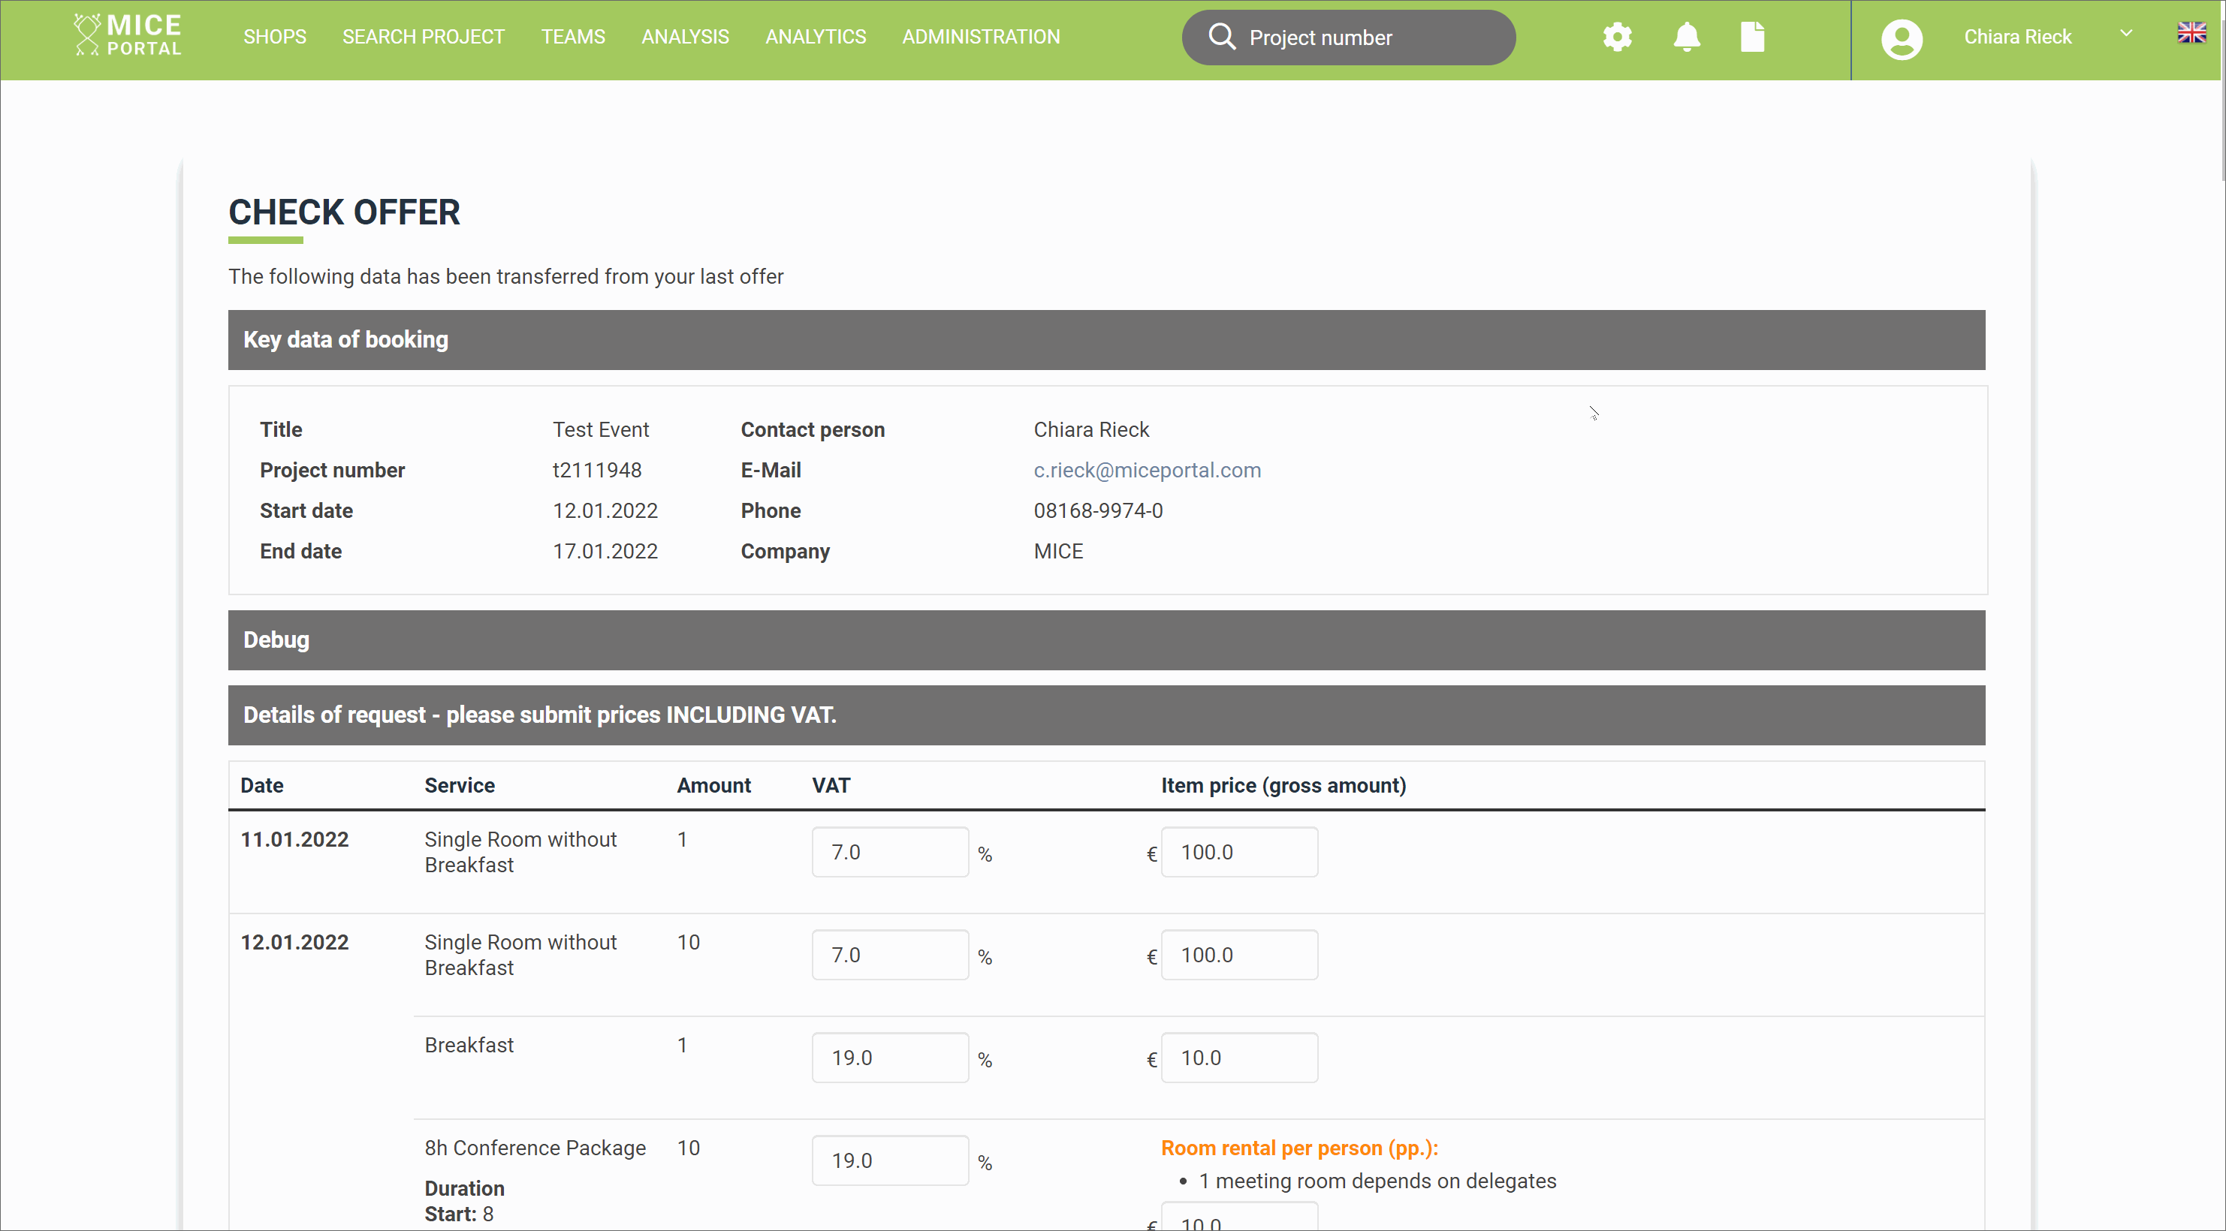The image size is (2226, 1231).
Task: Select the Test Event title value
Action: point(601,429)
